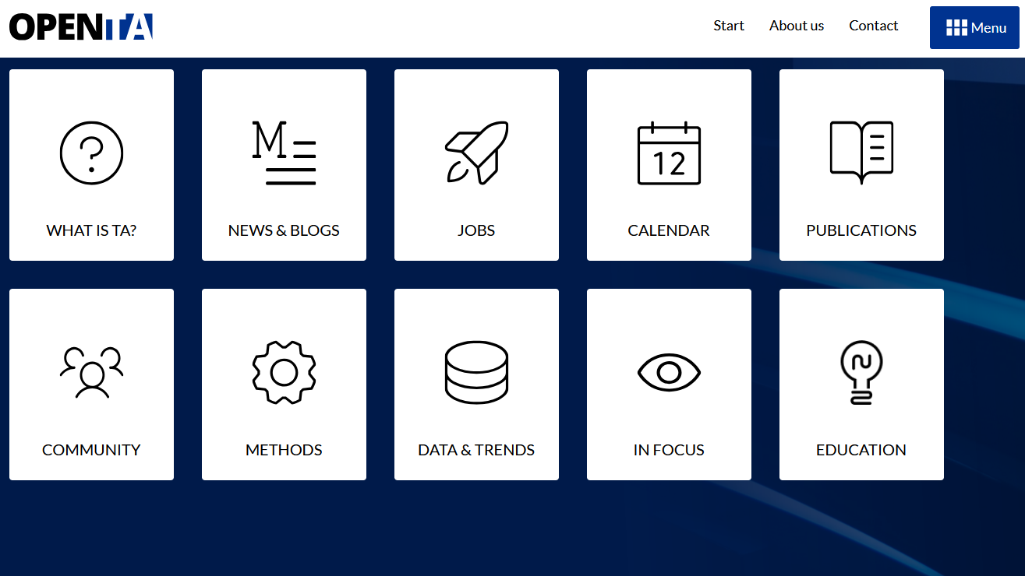Click the PUBLICATIONS text link
This screenshot has height=576, width=1025.
(x=861, y=230)
